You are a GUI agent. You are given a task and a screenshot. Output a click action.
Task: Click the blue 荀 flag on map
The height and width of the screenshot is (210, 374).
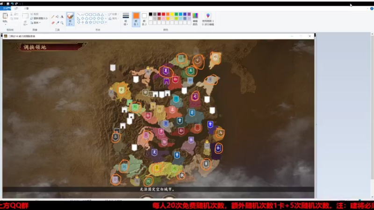click(x=192, y=112)
